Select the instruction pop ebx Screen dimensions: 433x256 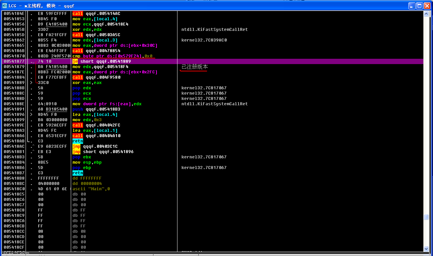[82, 157]
